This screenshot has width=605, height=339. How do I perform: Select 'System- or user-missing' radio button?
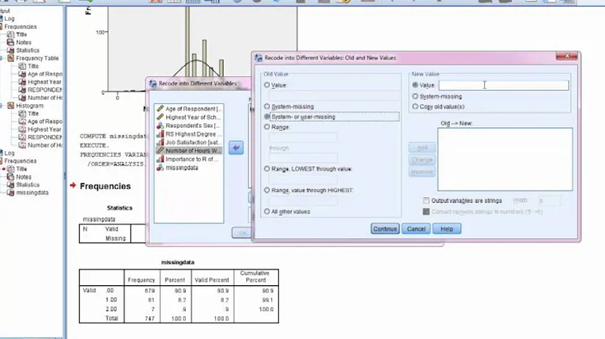pos(266,117)
